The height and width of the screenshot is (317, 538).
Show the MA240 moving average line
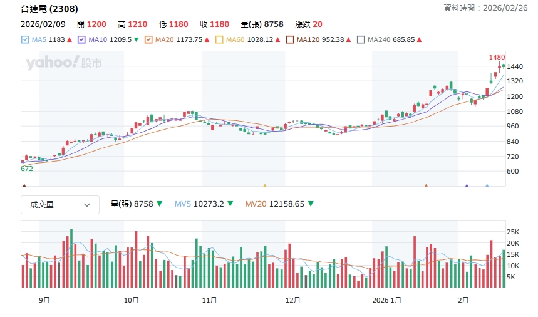pos(361,39)
